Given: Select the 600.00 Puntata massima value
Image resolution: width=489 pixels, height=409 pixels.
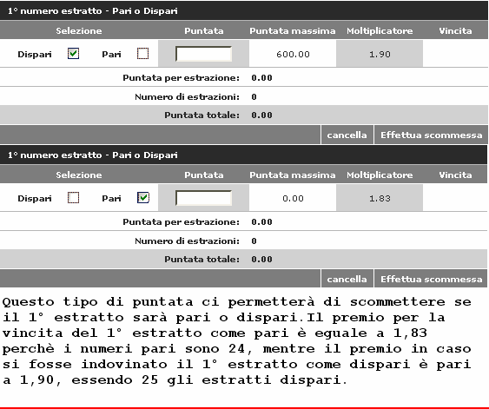Looking at the screenshot, I should tap(293, 54).
